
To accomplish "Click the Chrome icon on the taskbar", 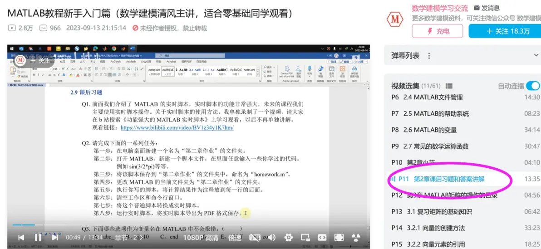I will tap(114, 49).
